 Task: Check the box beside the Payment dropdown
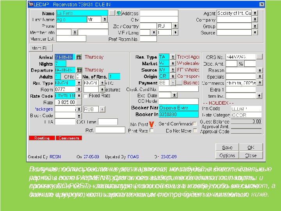coord(180,82)
